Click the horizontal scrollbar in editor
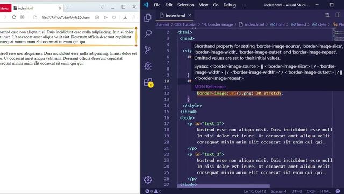Viewport: 344px width, 194px height. 224,186
